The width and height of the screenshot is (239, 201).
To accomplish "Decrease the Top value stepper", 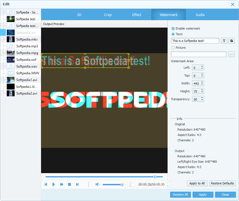I will click(202, 77).
